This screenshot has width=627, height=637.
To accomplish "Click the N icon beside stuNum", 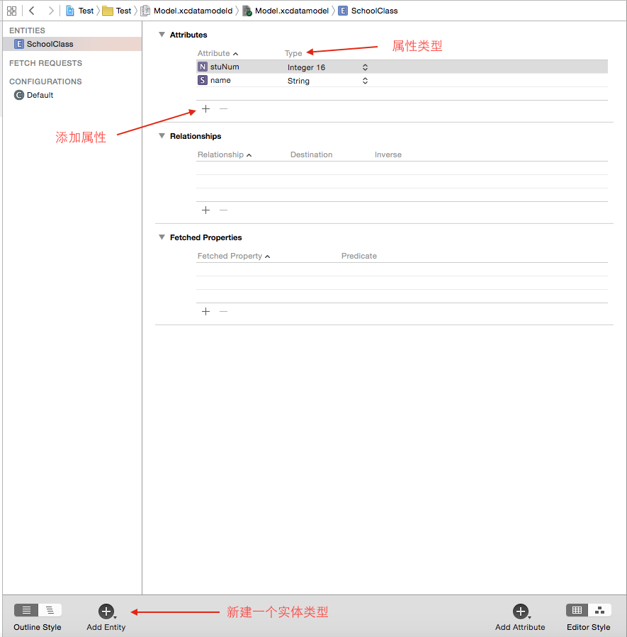I will tap(202, 67).
